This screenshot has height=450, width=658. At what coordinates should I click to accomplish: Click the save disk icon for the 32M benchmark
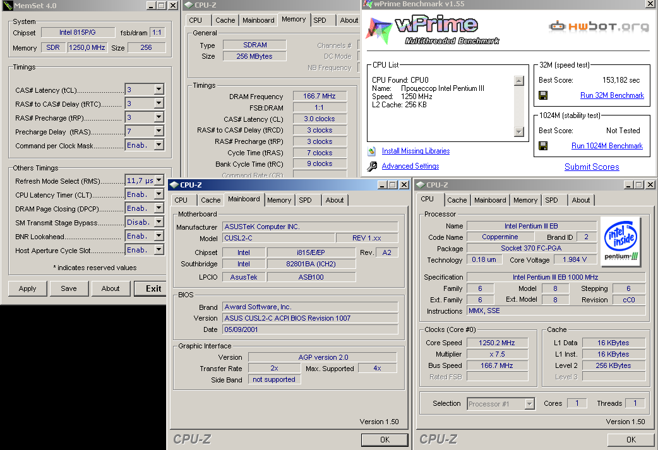pyautogui.click(x=543, y=96)
